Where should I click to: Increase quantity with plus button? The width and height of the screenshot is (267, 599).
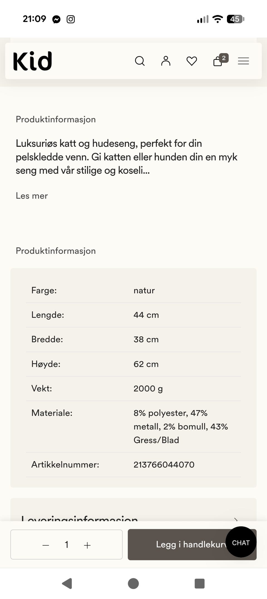click(87, 545)
